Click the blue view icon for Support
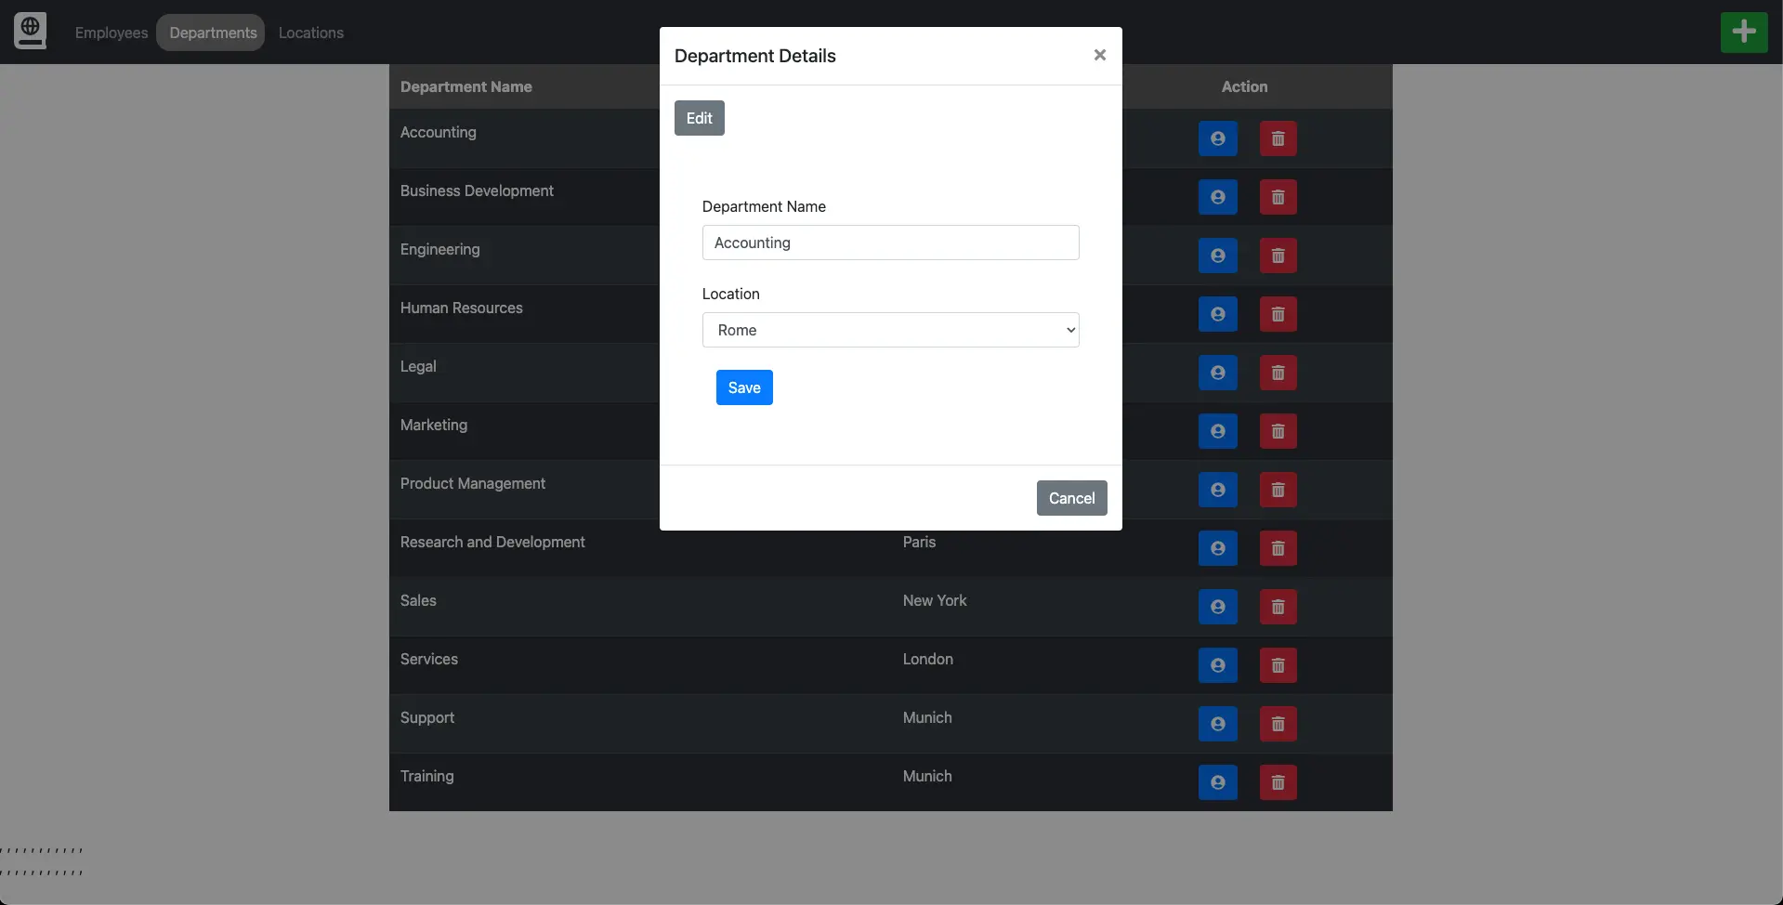Screen dimensions: 1783x905 1217,725
